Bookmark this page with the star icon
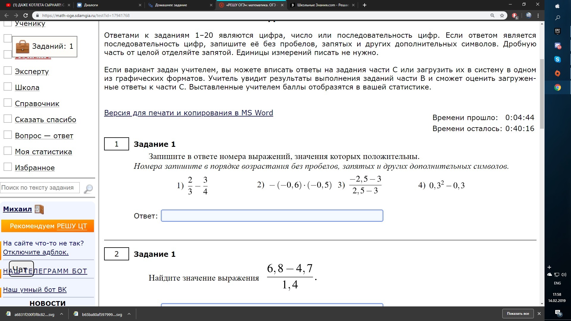Image resolution: width=571 pixels, height=321 pixels. 502,15
